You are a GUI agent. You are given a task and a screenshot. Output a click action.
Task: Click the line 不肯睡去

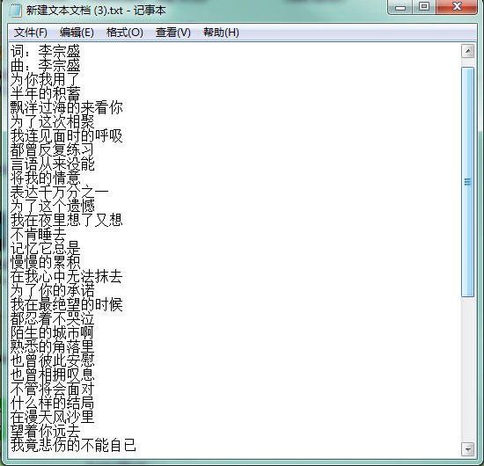tap(38, 235)
